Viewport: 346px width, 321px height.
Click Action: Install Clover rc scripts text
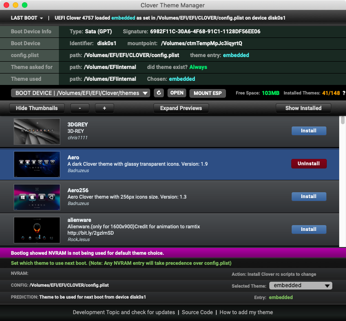coord(274,274)
